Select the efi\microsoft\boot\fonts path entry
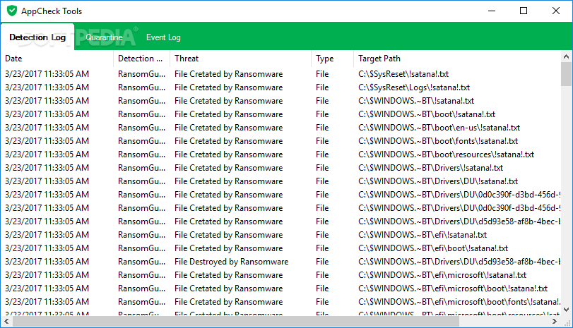The image size is (573, 328). click(x=459, y=302)
